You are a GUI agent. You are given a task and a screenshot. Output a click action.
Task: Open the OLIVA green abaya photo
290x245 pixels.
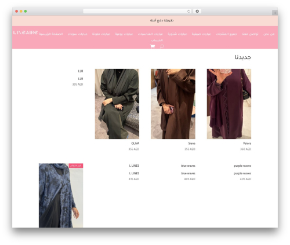117,104
